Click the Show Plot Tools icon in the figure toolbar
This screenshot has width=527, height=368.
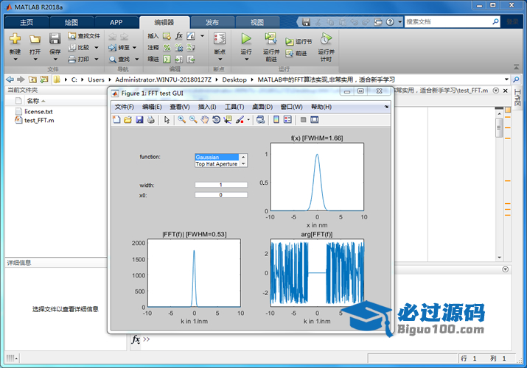point(315,120)
